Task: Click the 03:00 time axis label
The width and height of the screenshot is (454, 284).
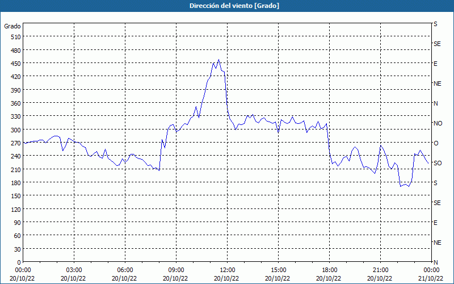Action: pos(74,270)
